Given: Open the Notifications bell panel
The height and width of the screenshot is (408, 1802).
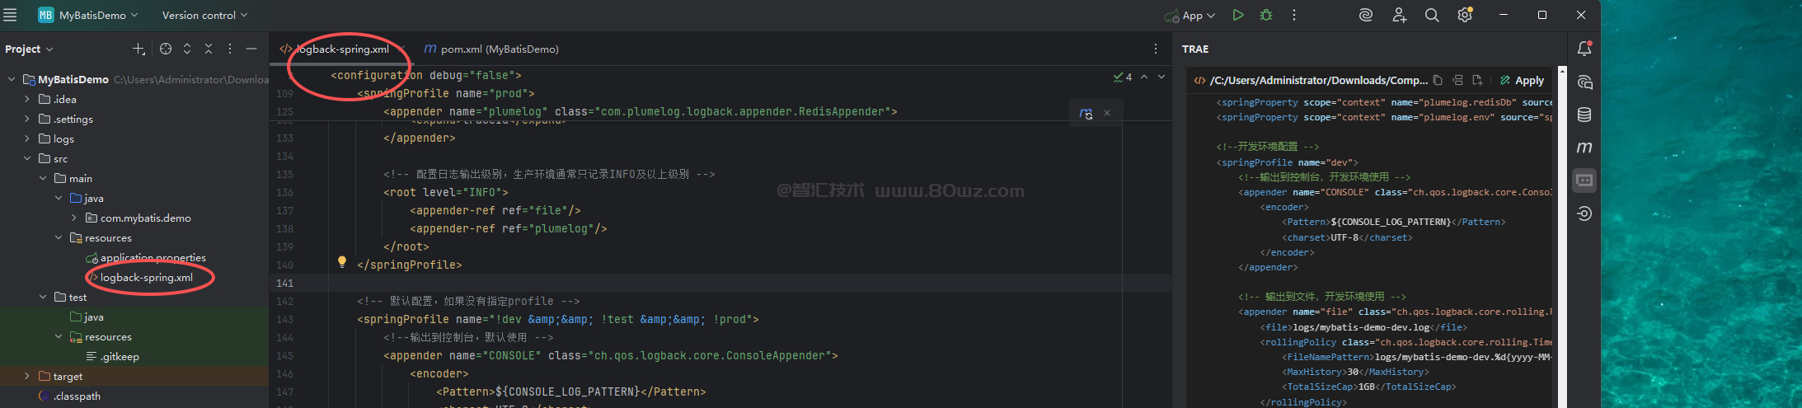Looking at the screenshot, I should coord(1584,49).
